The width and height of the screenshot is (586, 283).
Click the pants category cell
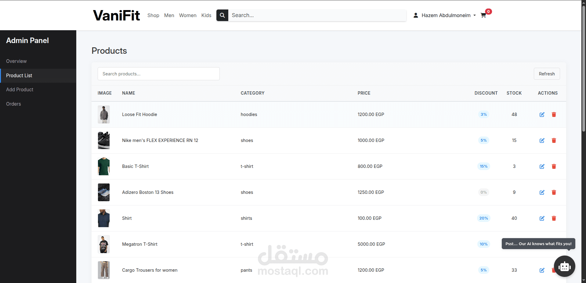(246, 270)
